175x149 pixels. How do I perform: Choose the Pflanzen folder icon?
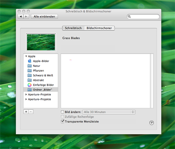(x=30, y=71)
